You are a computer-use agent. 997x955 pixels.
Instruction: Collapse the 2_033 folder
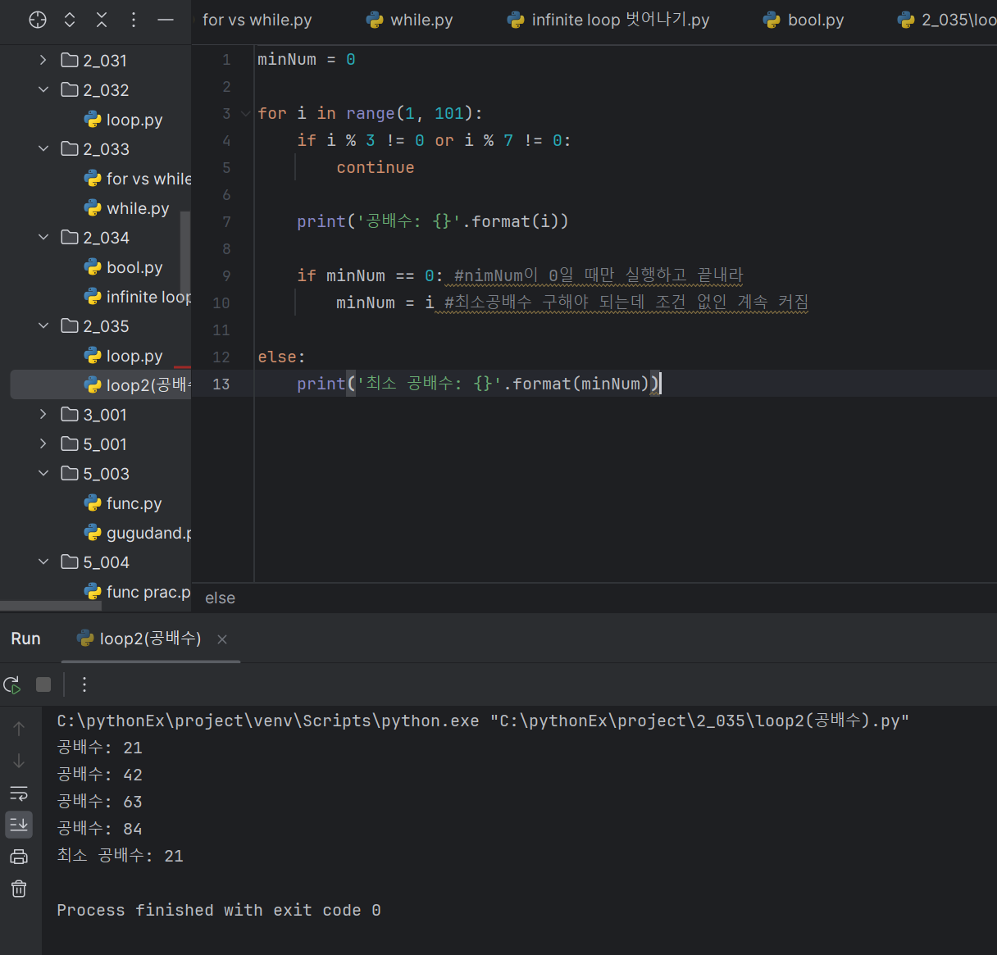[x=43, y=148]
